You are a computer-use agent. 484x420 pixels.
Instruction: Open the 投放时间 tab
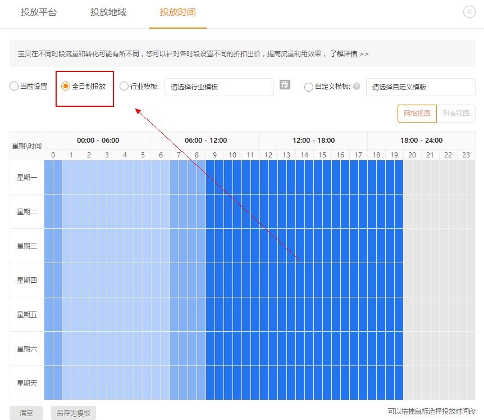pos(178,11)
